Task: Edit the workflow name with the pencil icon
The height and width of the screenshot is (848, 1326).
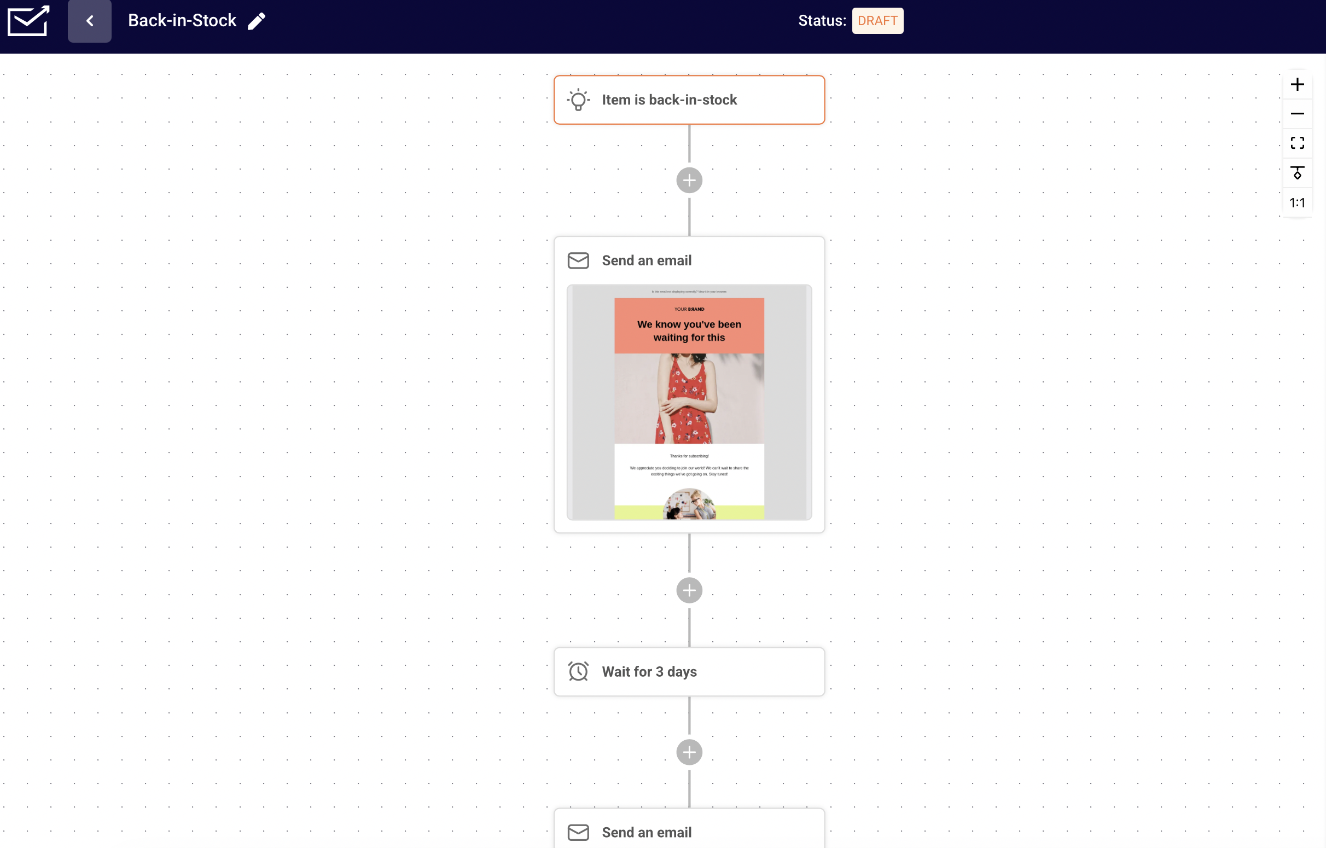Action: tap(256, 21)
